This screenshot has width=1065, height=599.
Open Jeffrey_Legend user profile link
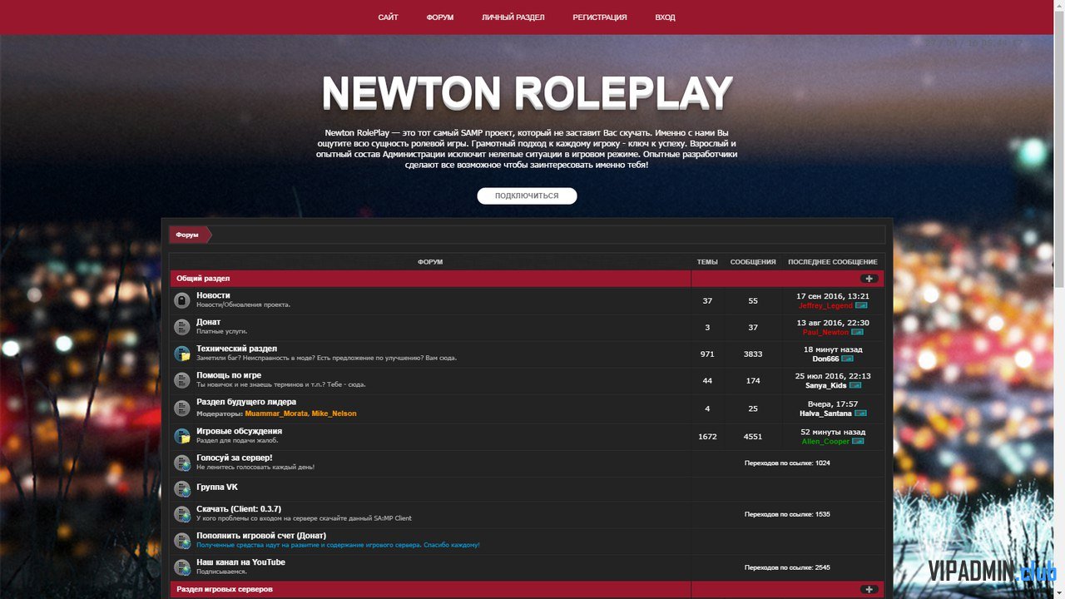825,305
